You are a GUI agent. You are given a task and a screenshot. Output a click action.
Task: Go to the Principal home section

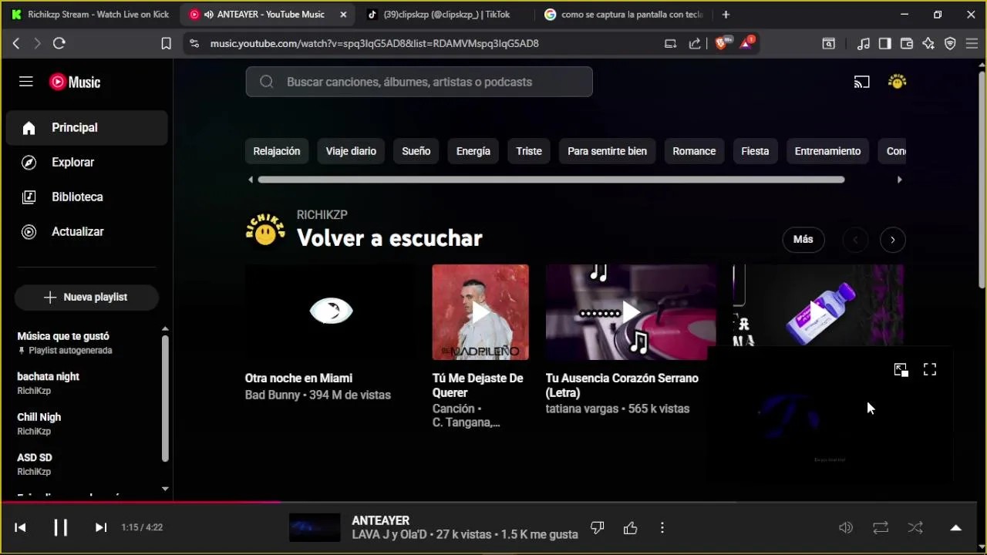tap(86, 128)
